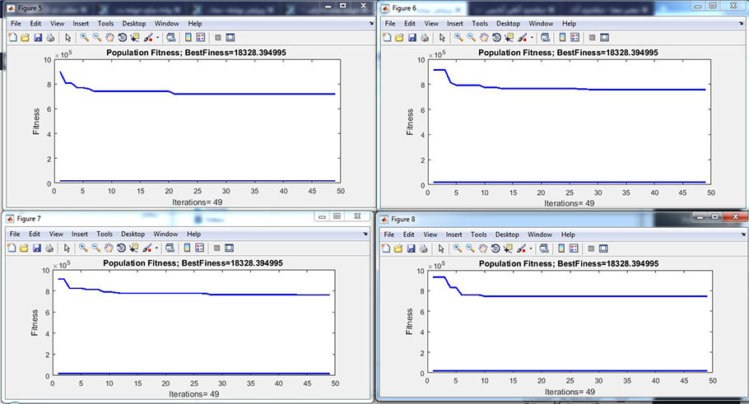This screenshot has width=749, height=404.
Task: Select the Data Cursor tool in Figure 8
Action: 509,248
